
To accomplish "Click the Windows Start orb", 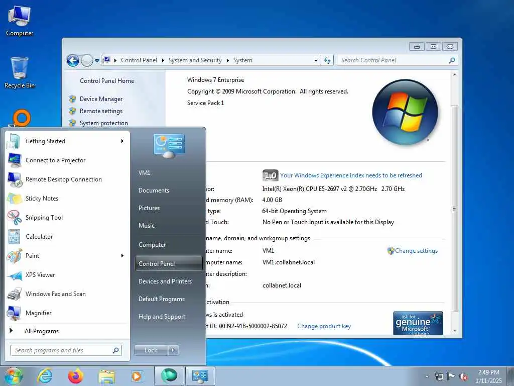I will tap(13, 376).
